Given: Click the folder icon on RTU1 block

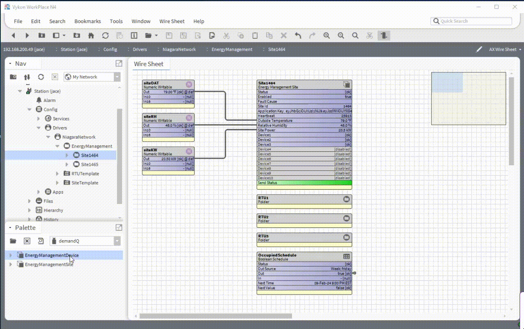Looking at the screenshot, I should tap(346, 199).
